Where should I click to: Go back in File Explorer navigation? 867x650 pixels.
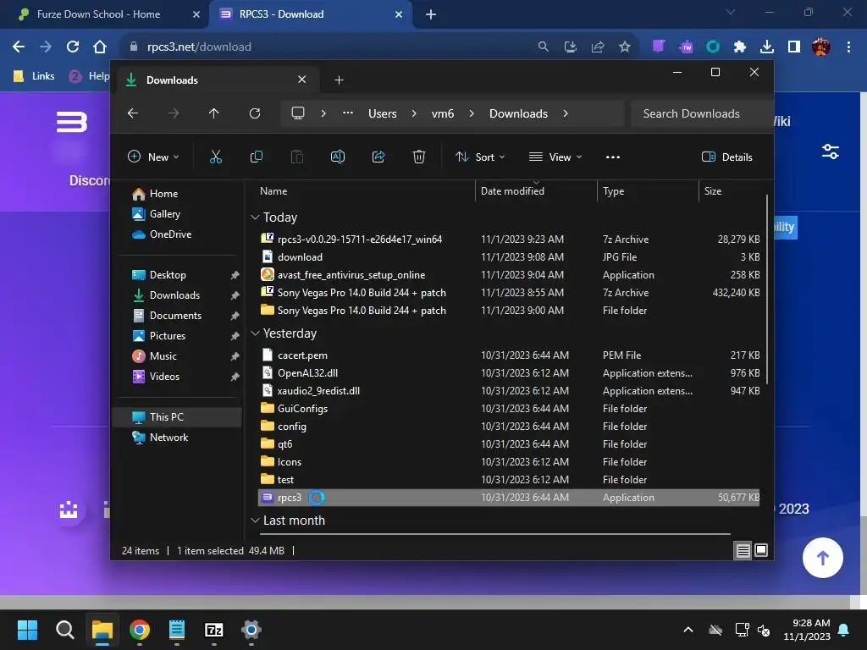133,113
